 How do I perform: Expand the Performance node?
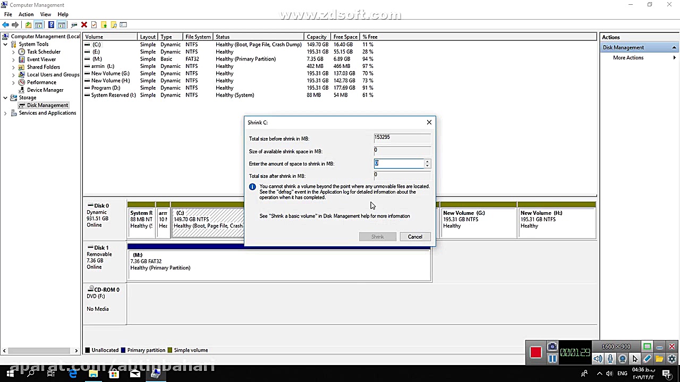[13, 82]
